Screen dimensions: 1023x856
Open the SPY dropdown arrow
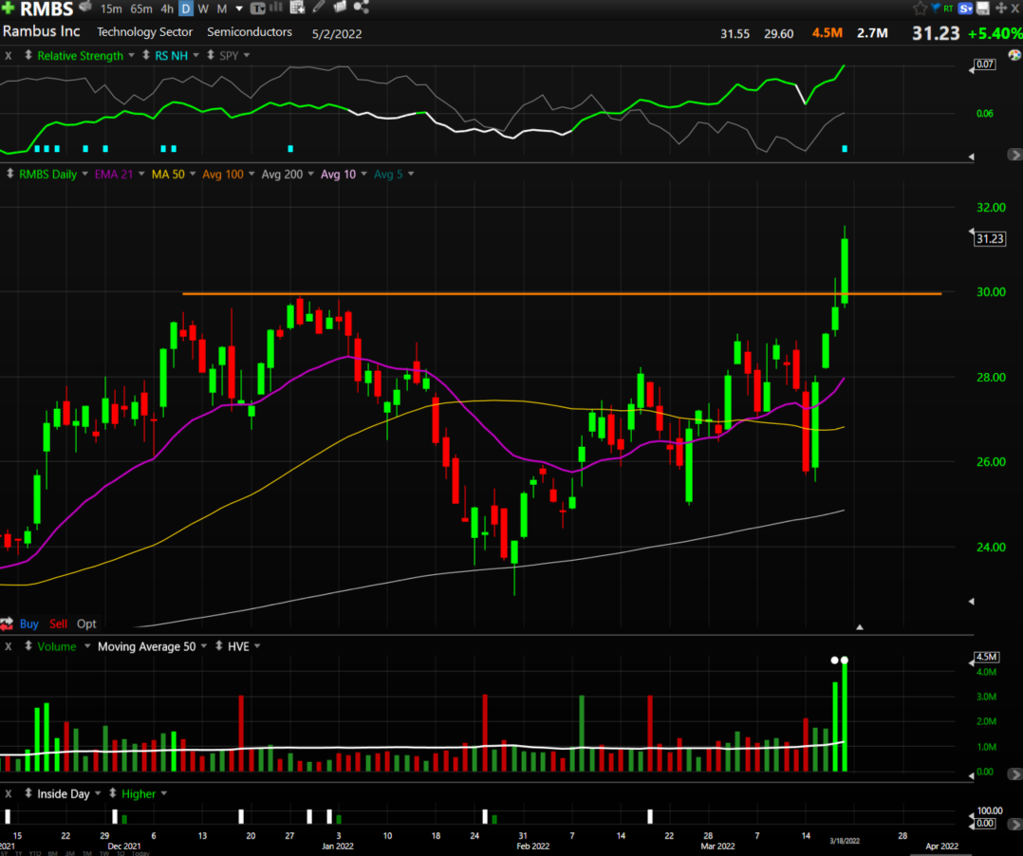click(x=247, y=55)
